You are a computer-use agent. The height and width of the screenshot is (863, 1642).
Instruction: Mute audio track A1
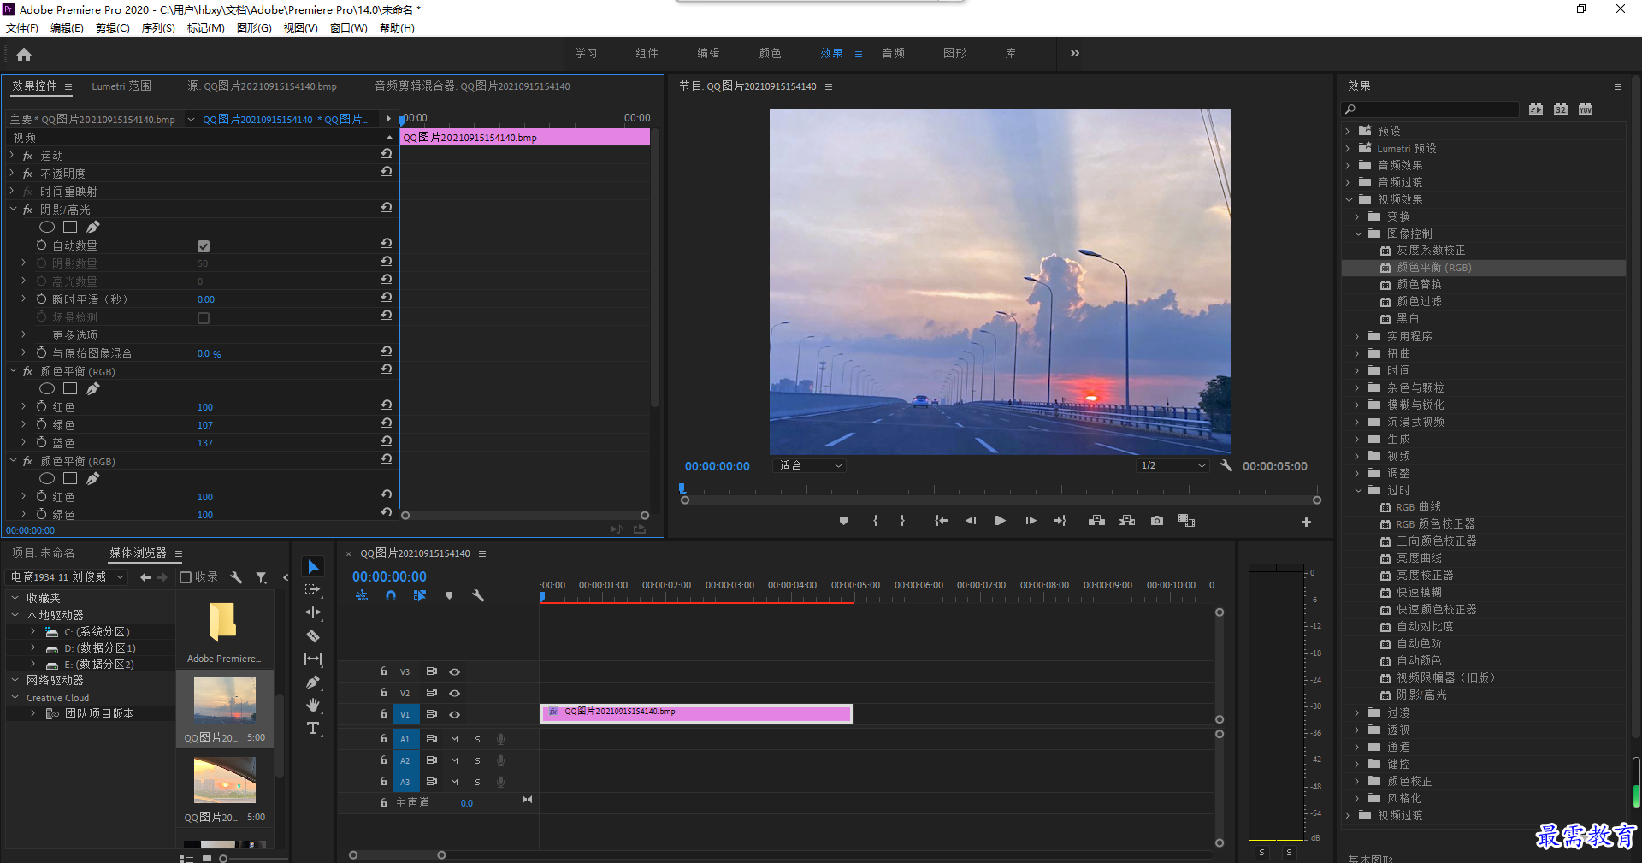point(454,739)
